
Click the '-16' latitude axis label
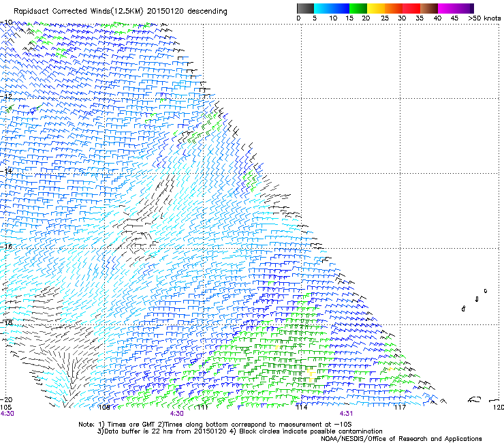pos(6,247)
